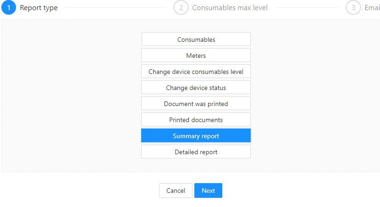380x207 pixels.
Task: Select Change device status report type
Action: [x=196, y=87]
